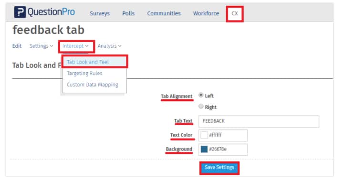344x183 pixels.
Task: Click the QuestionPro logo icon
Action: [20, 12]
